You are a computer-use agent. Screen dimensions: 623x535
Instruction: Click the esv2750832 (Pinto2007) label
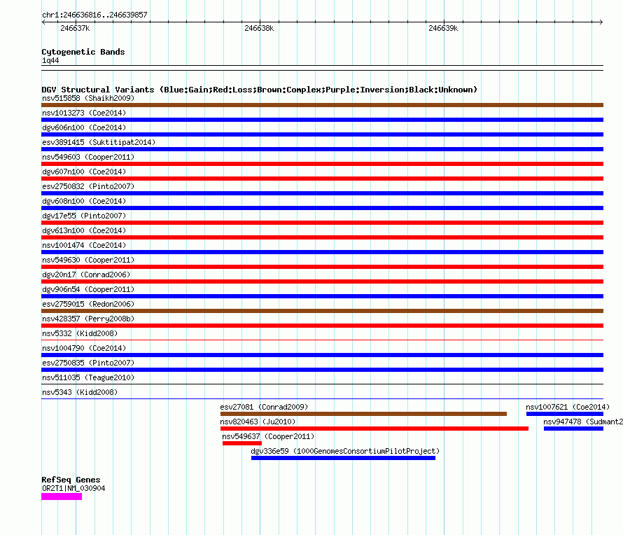point(88,186)
